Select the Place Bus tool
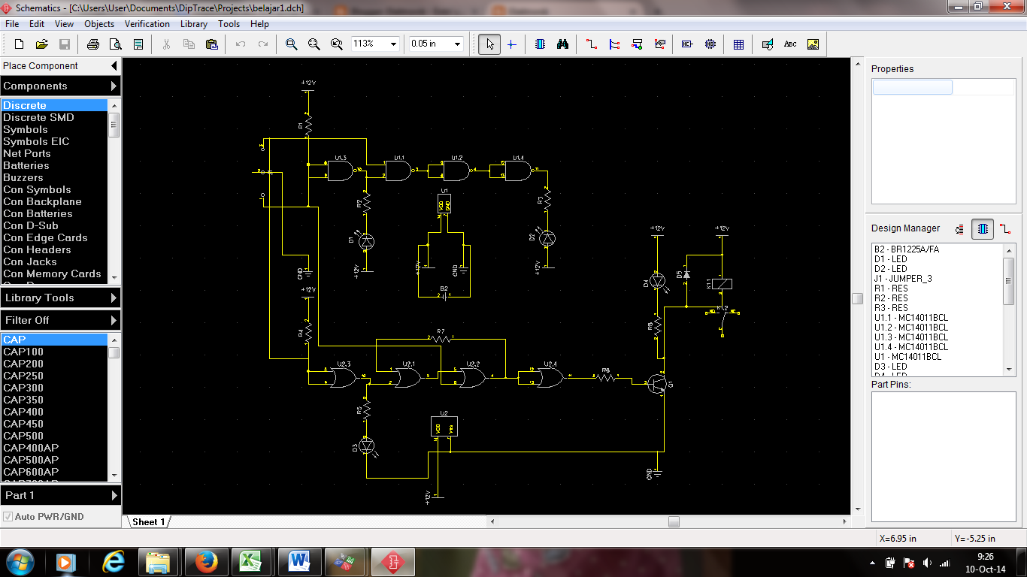1027x577 pixels. 614,44
